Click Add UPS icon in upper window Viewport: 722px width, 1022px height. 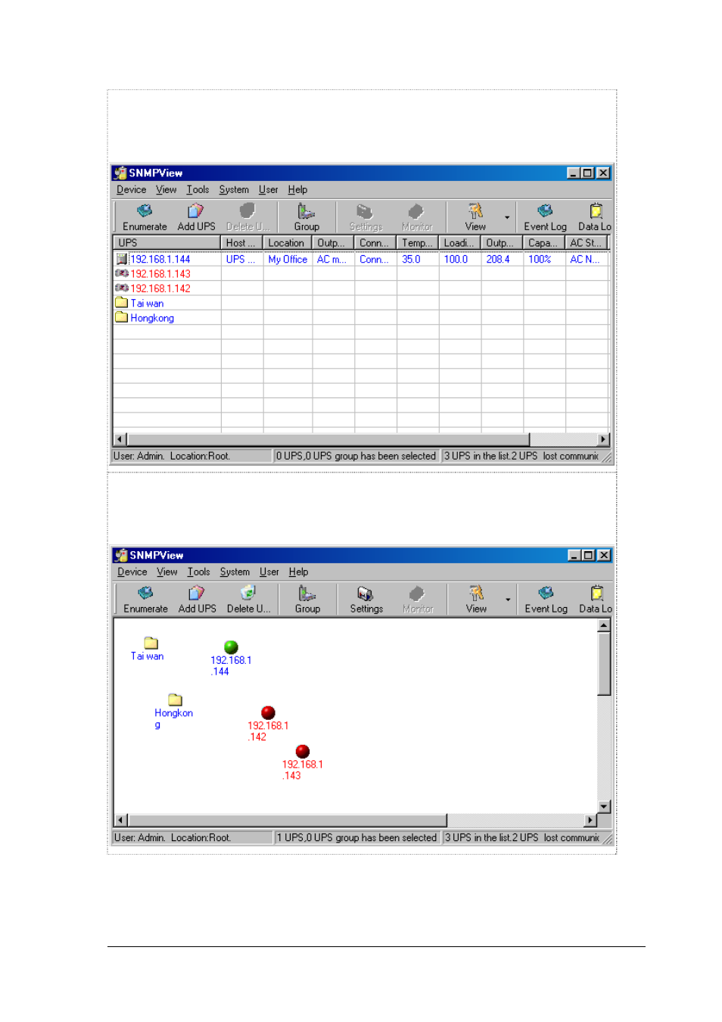point(196,217)
